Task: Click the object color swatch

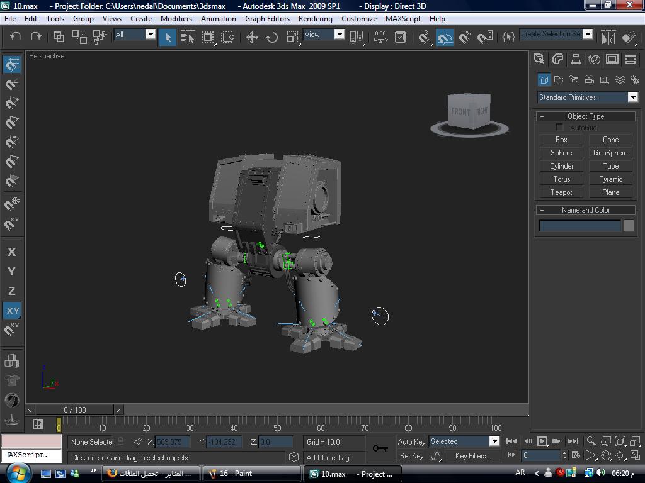Action: coord(629,226)
